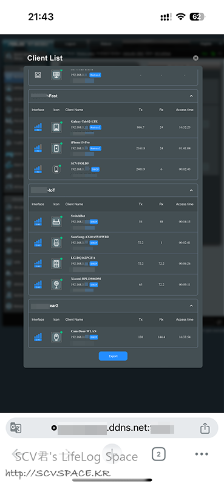Select SwitchBot client name
224x486 pixels.
(78, 216)
